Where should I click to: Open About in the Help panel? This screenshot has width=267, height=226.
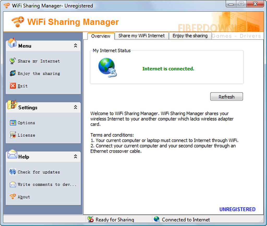pyautogui.click(x=24, y=197)
